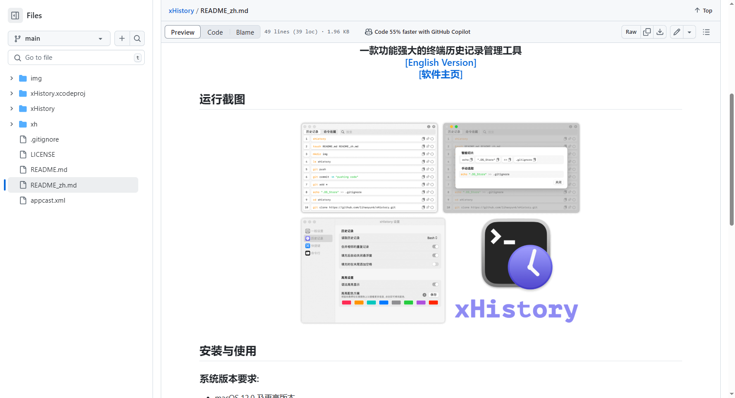Viewport: 735px width, 398px height.
Task: Download the raw file icon
Action: click(660, 32)
